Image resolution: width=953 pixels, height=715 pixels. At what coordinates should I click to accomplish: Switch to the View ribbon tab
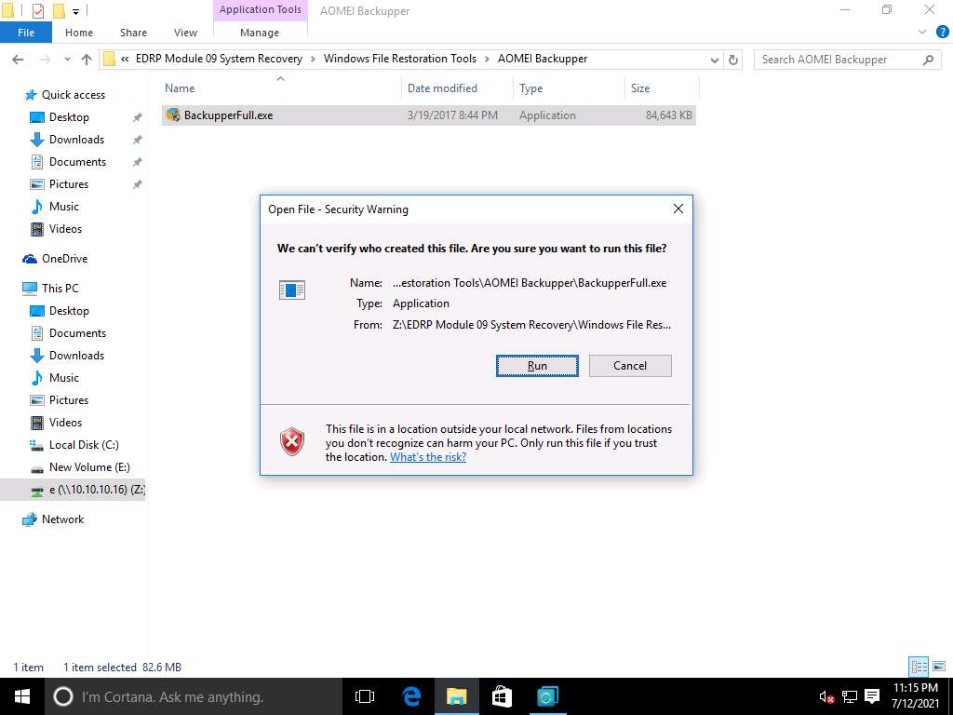(x=185, y=33)
